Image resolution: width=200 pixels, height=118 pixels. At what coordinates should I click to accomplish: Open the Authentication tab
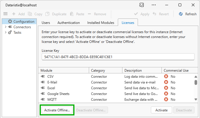coord(69,23)
